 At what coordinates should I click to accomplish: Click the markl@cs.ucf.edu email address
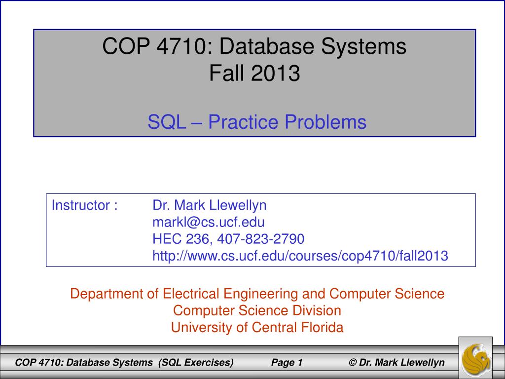tap(209, 222)
